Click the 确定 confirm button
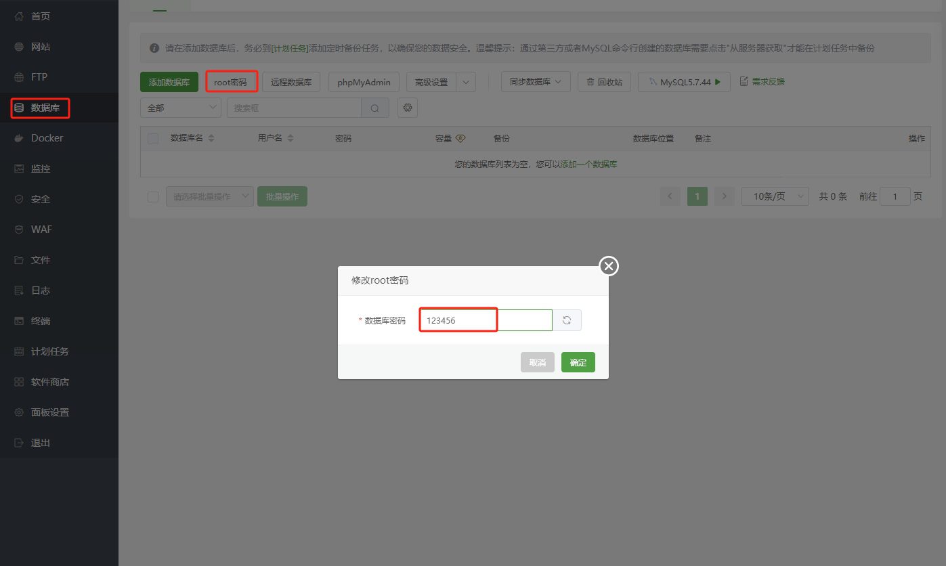Viewport: 946px width, 566px height. tap(578, 362)
